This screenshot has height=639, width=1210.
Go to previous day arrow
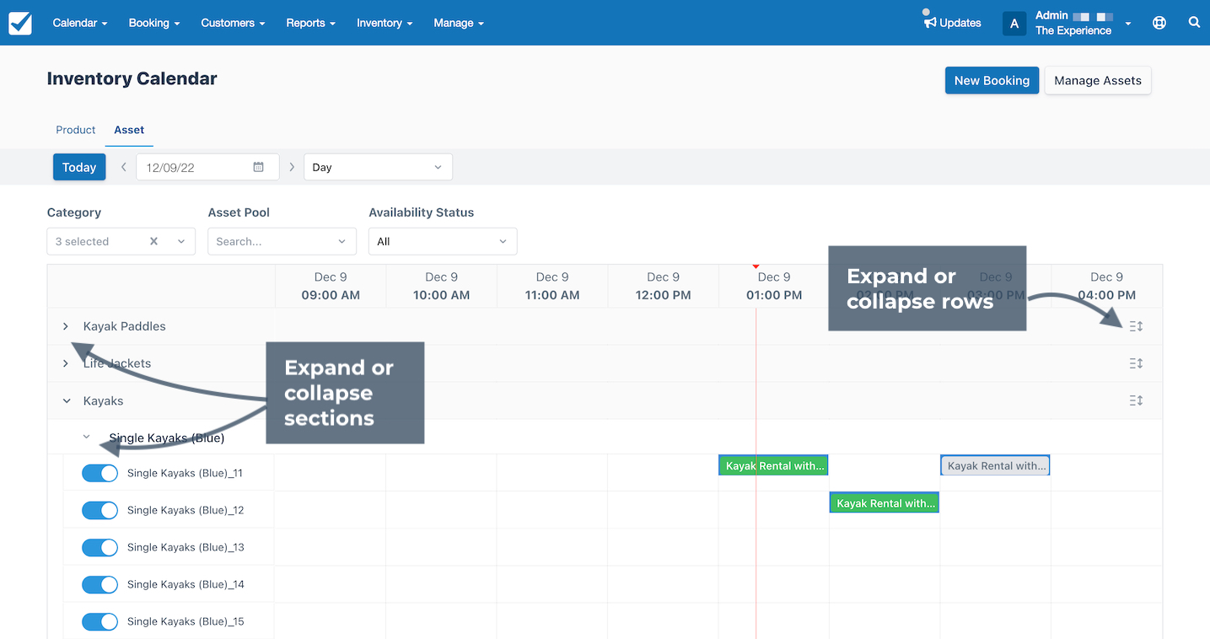pyautogui.click(x=123, y=167)
